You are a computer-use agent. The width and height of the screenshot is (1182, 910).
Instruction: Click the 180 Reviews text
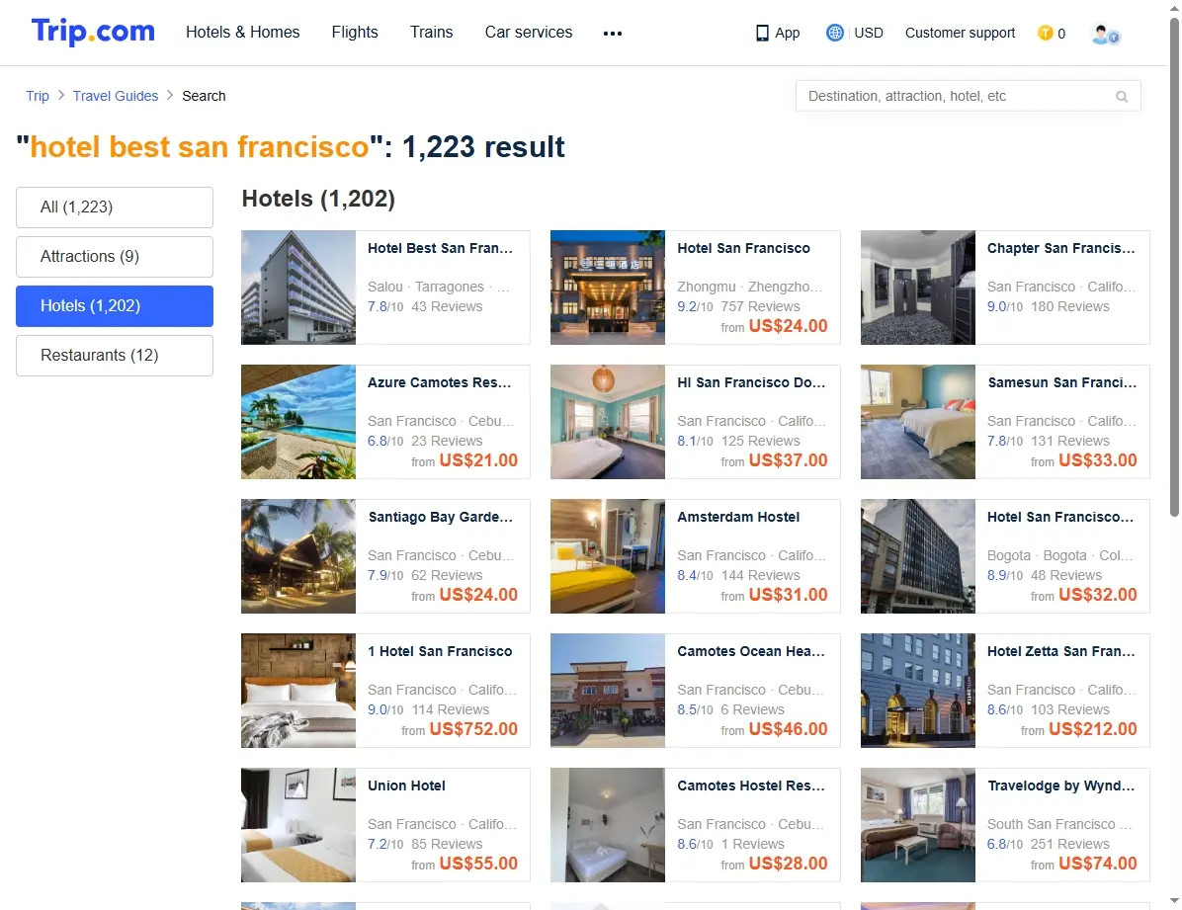(x=1069, y=306)
